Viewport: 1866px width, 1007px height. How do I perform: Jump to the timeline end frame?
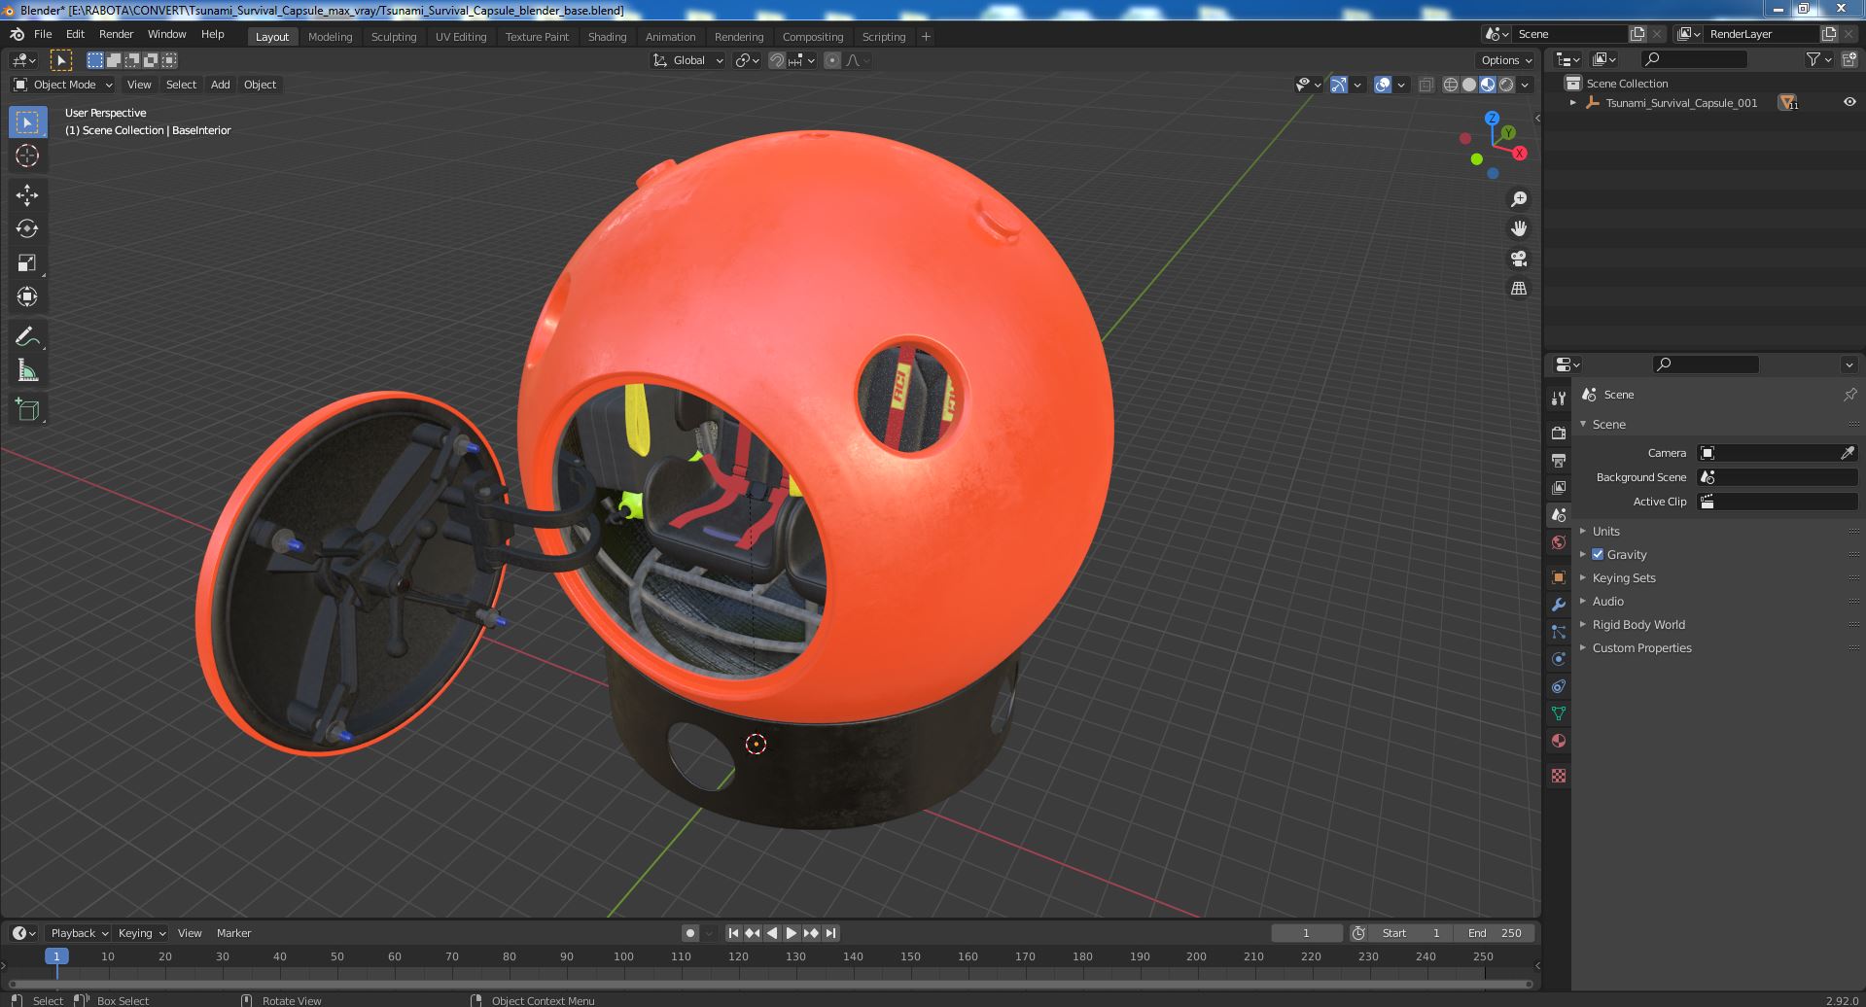coord(830,933)
